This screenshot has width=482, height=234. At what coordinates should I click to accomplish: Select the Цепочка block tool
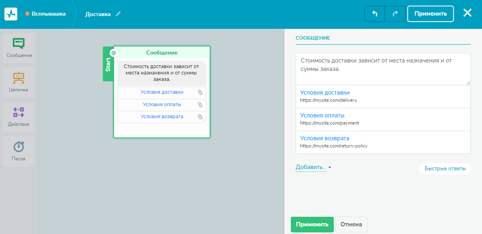pos(19,83)
